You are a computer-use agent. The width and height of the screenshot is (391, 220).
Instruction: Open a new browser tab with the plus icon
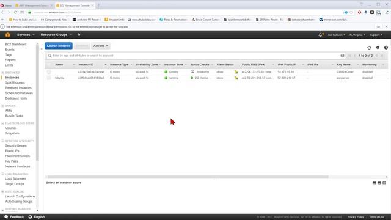98,5
